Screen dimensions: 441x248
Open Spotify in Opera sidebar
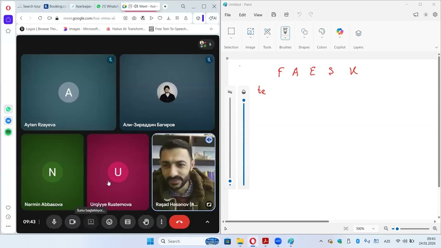8,132
